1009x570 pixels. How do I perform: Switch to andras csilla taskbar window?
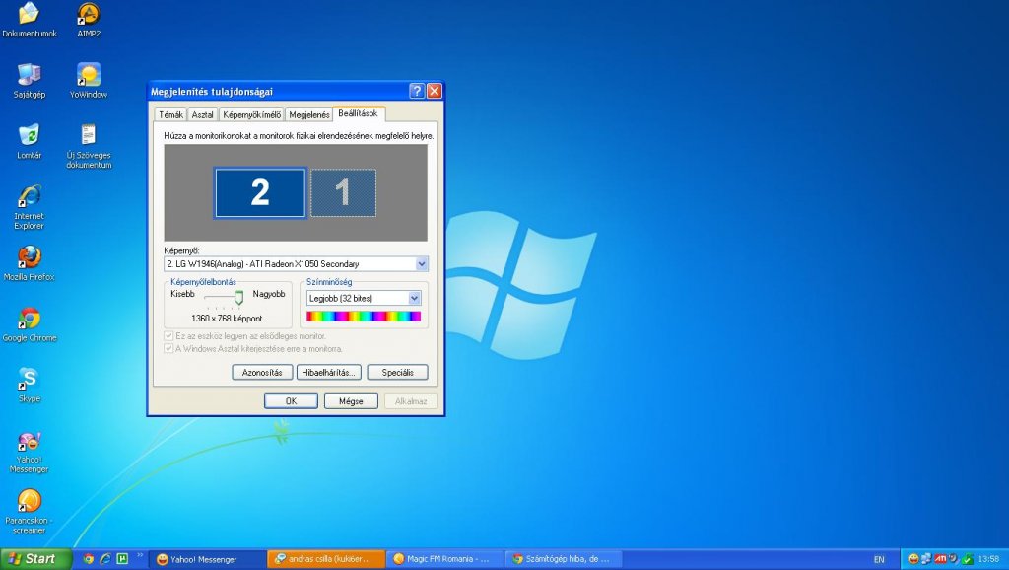(x=326, y=559)
